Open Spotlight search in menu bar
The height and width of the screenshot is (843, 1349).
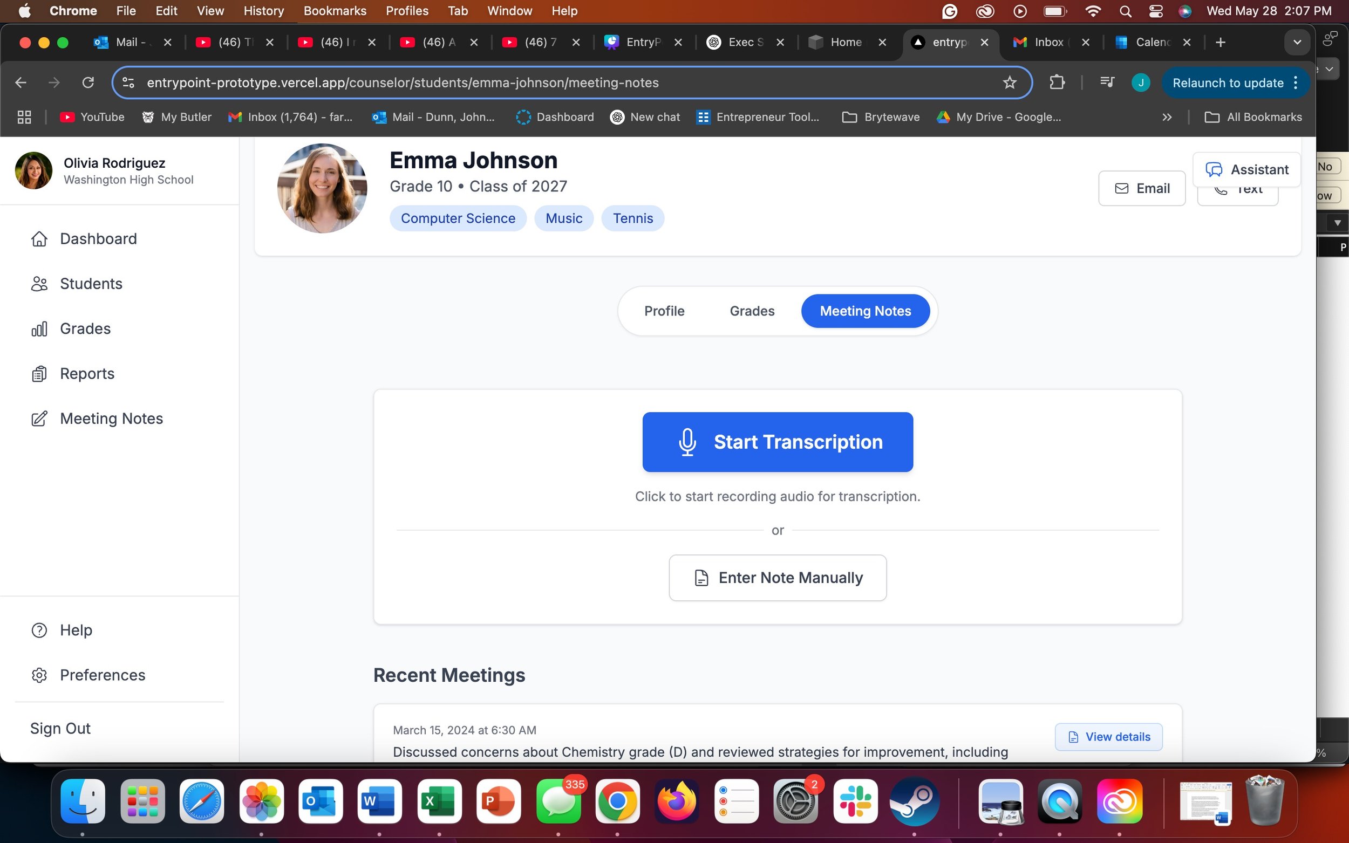point(1126,11)
